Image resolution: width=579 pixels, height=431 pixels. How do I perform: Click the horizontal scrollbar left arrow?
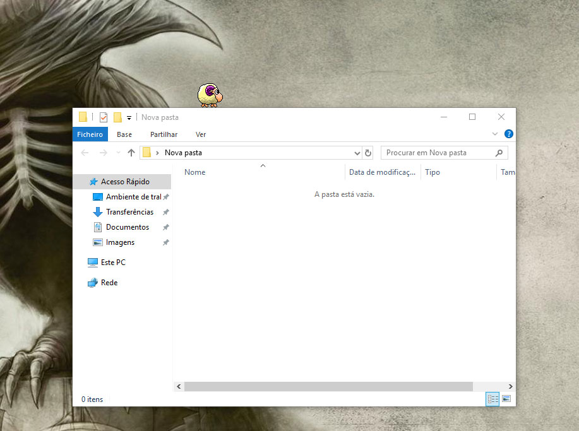click(x=179, y=386)
